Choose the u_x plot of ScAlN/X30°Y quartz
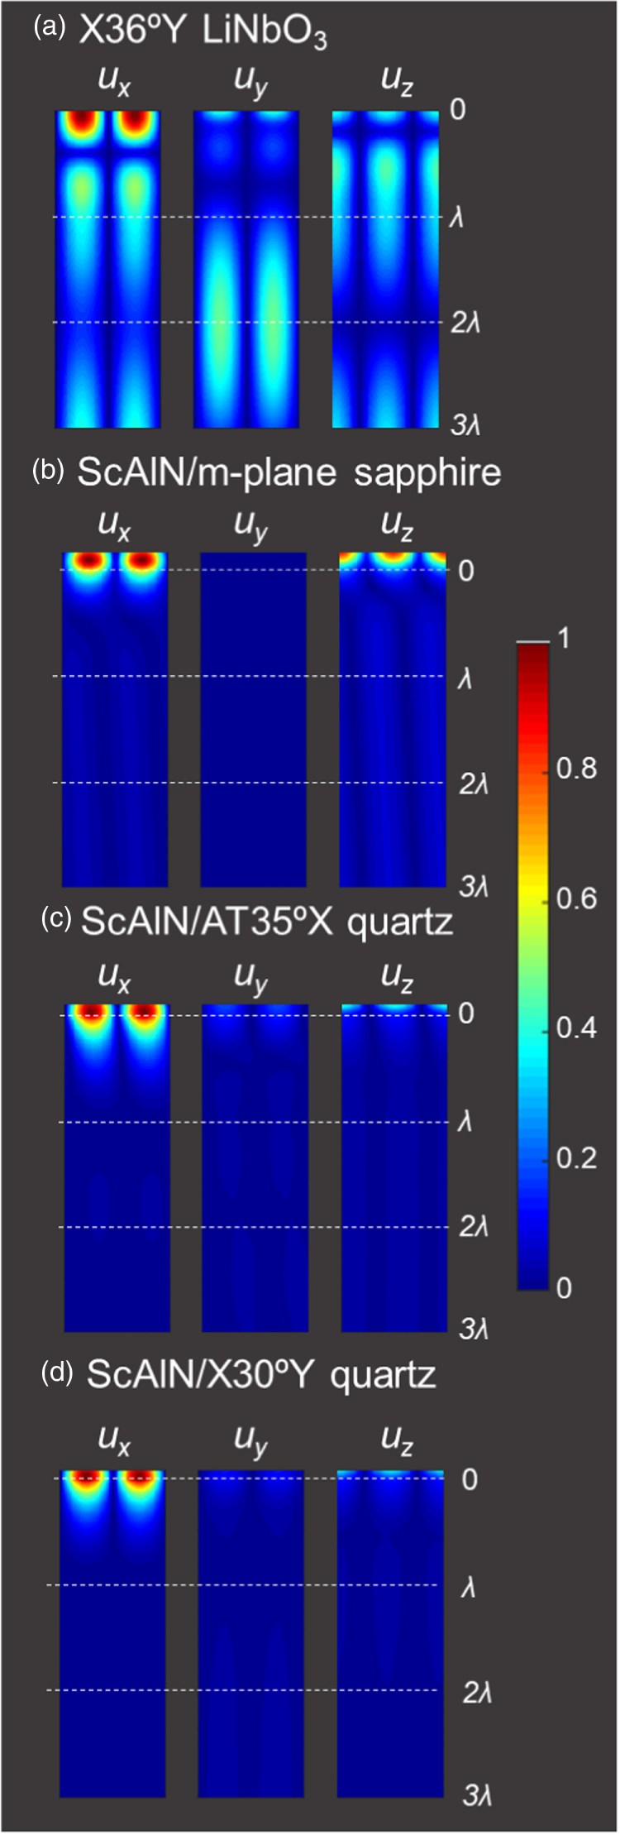This screenshot has width=620, height=1835. (113, 1634)
